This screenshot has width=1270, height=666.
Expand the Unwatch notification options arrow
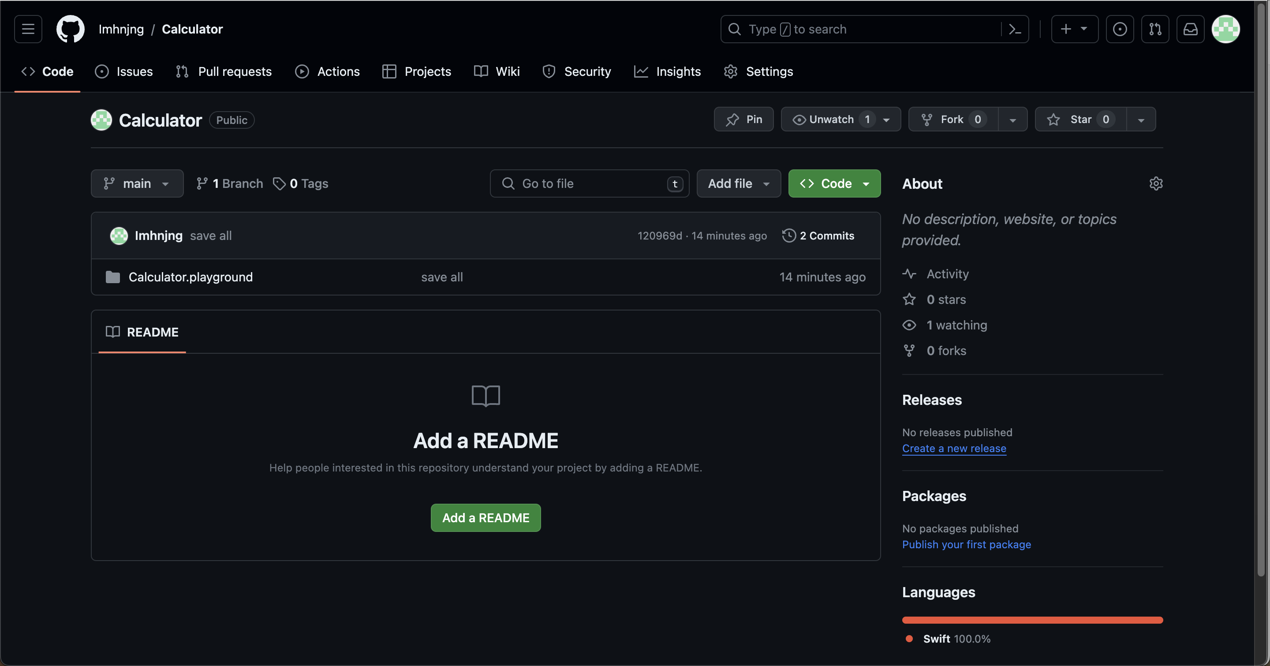tap(886, 120)
